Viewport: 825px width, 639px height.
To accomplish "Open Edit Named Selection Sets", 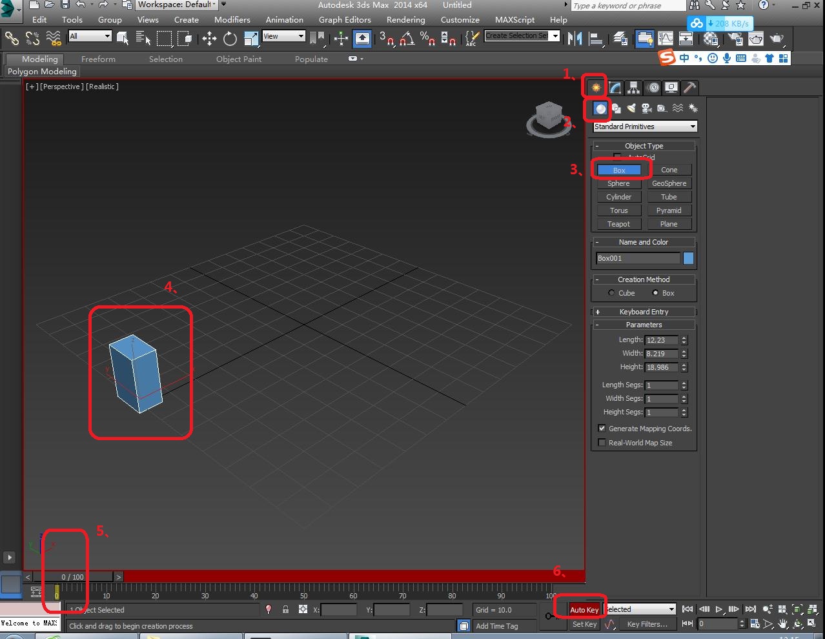I will (x=473, y=39).
